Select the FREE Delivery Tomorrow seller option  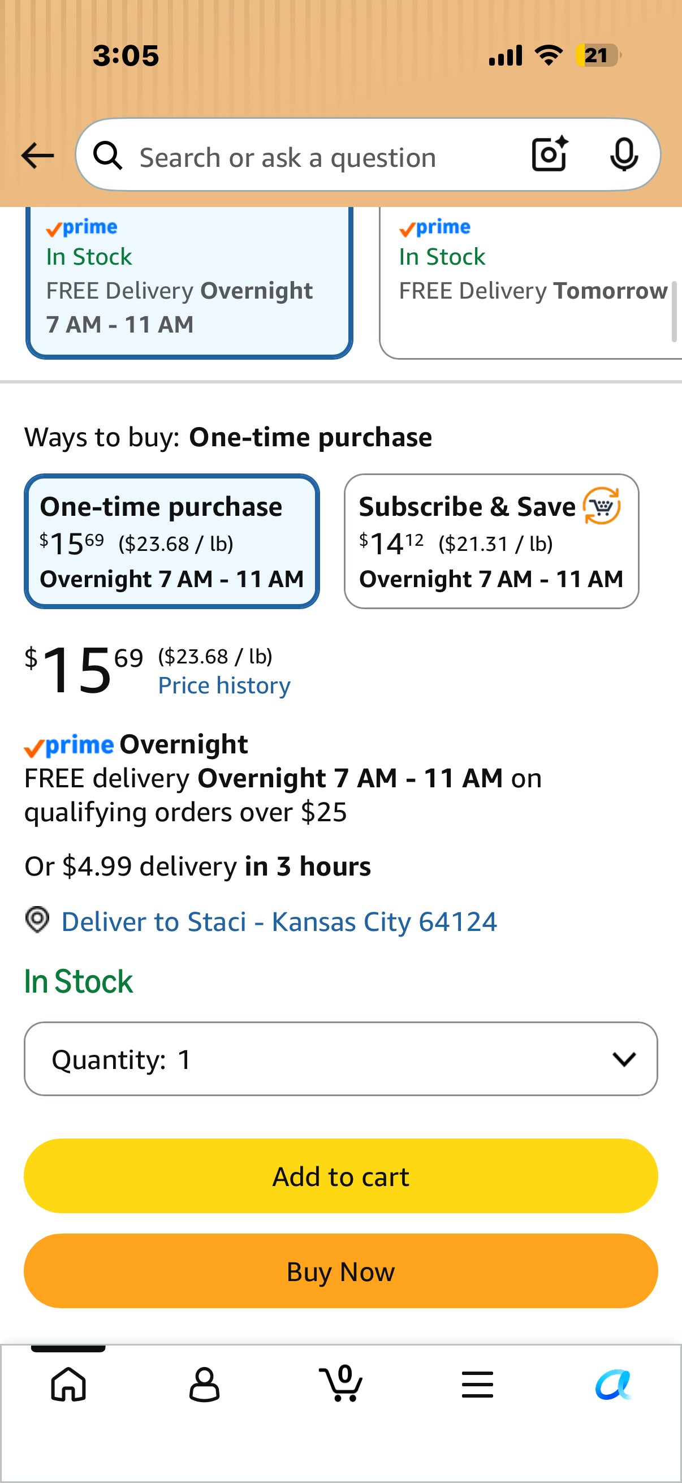[x=530, y=282]
